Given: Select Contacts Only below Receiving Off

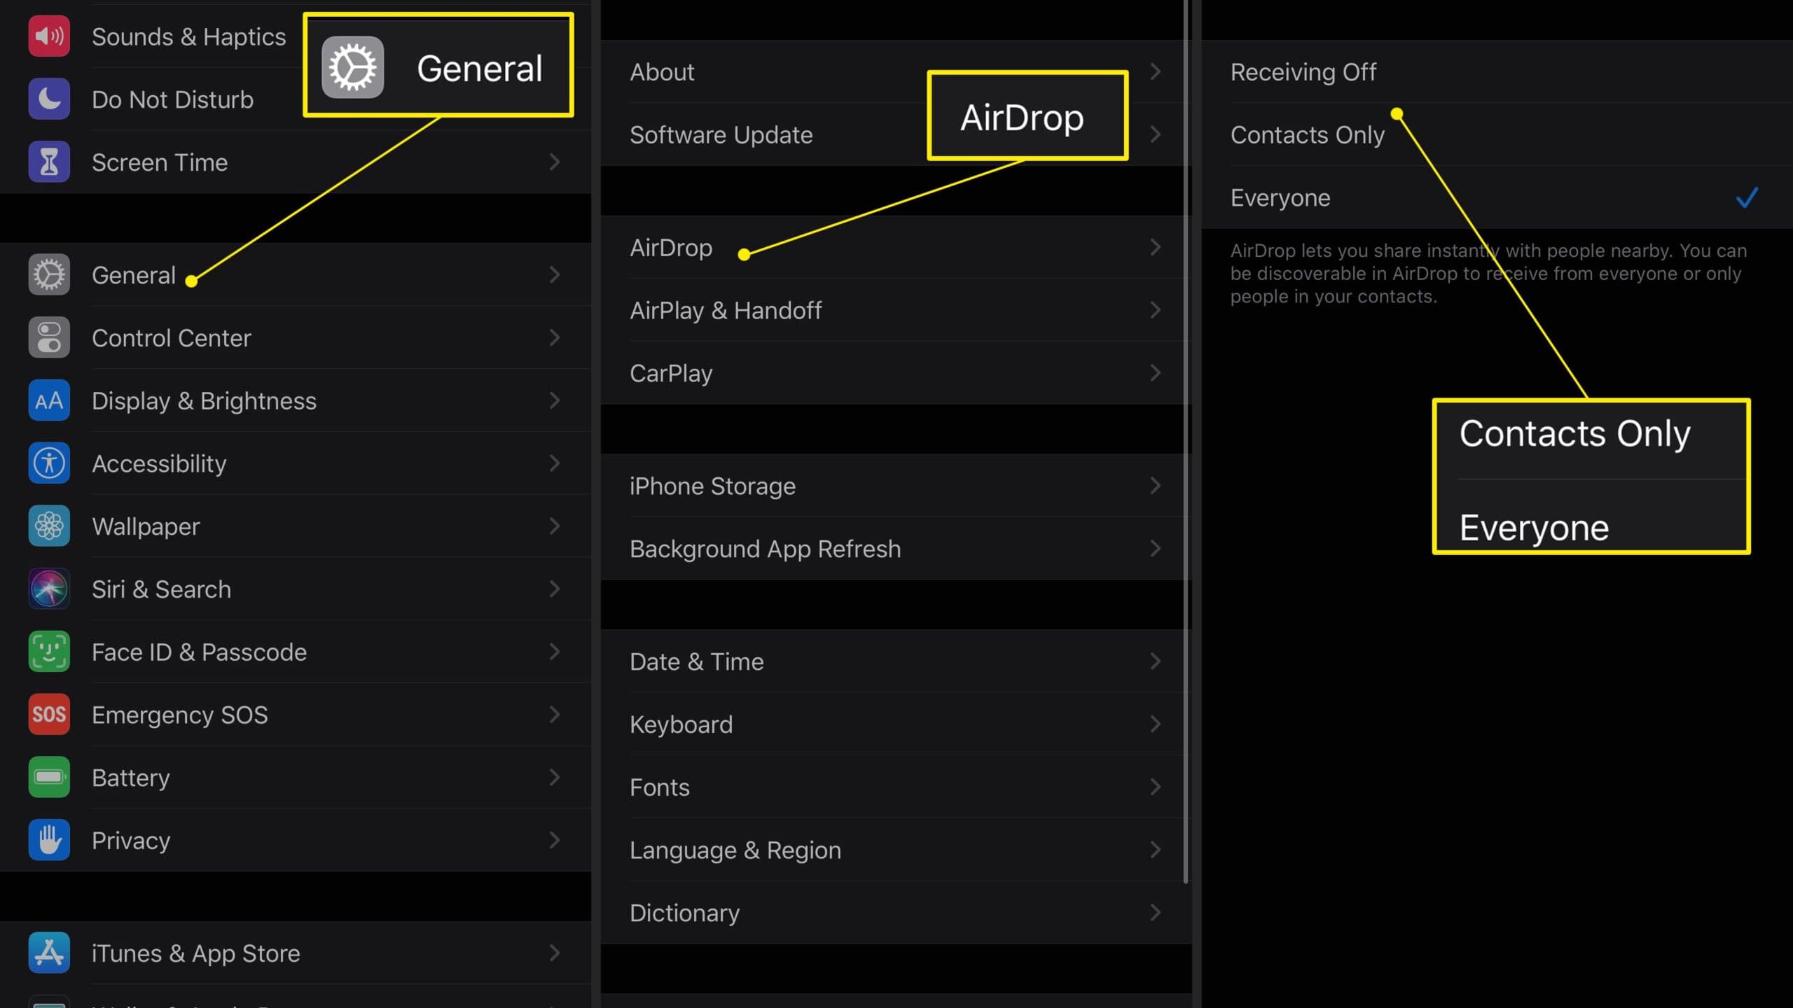Looking at the screenshot, I should [1497, 134].
